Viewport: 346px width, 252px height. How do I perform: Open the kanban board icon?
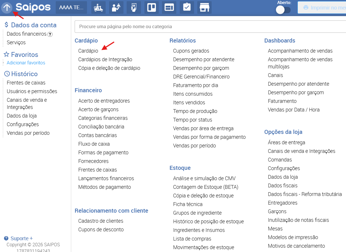point(151,7)
